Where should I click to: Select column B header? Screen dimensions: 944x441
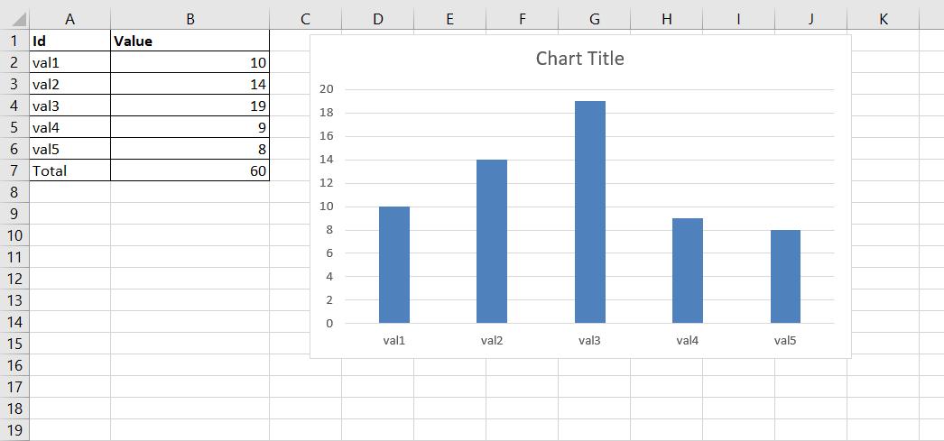pos(190,19)
